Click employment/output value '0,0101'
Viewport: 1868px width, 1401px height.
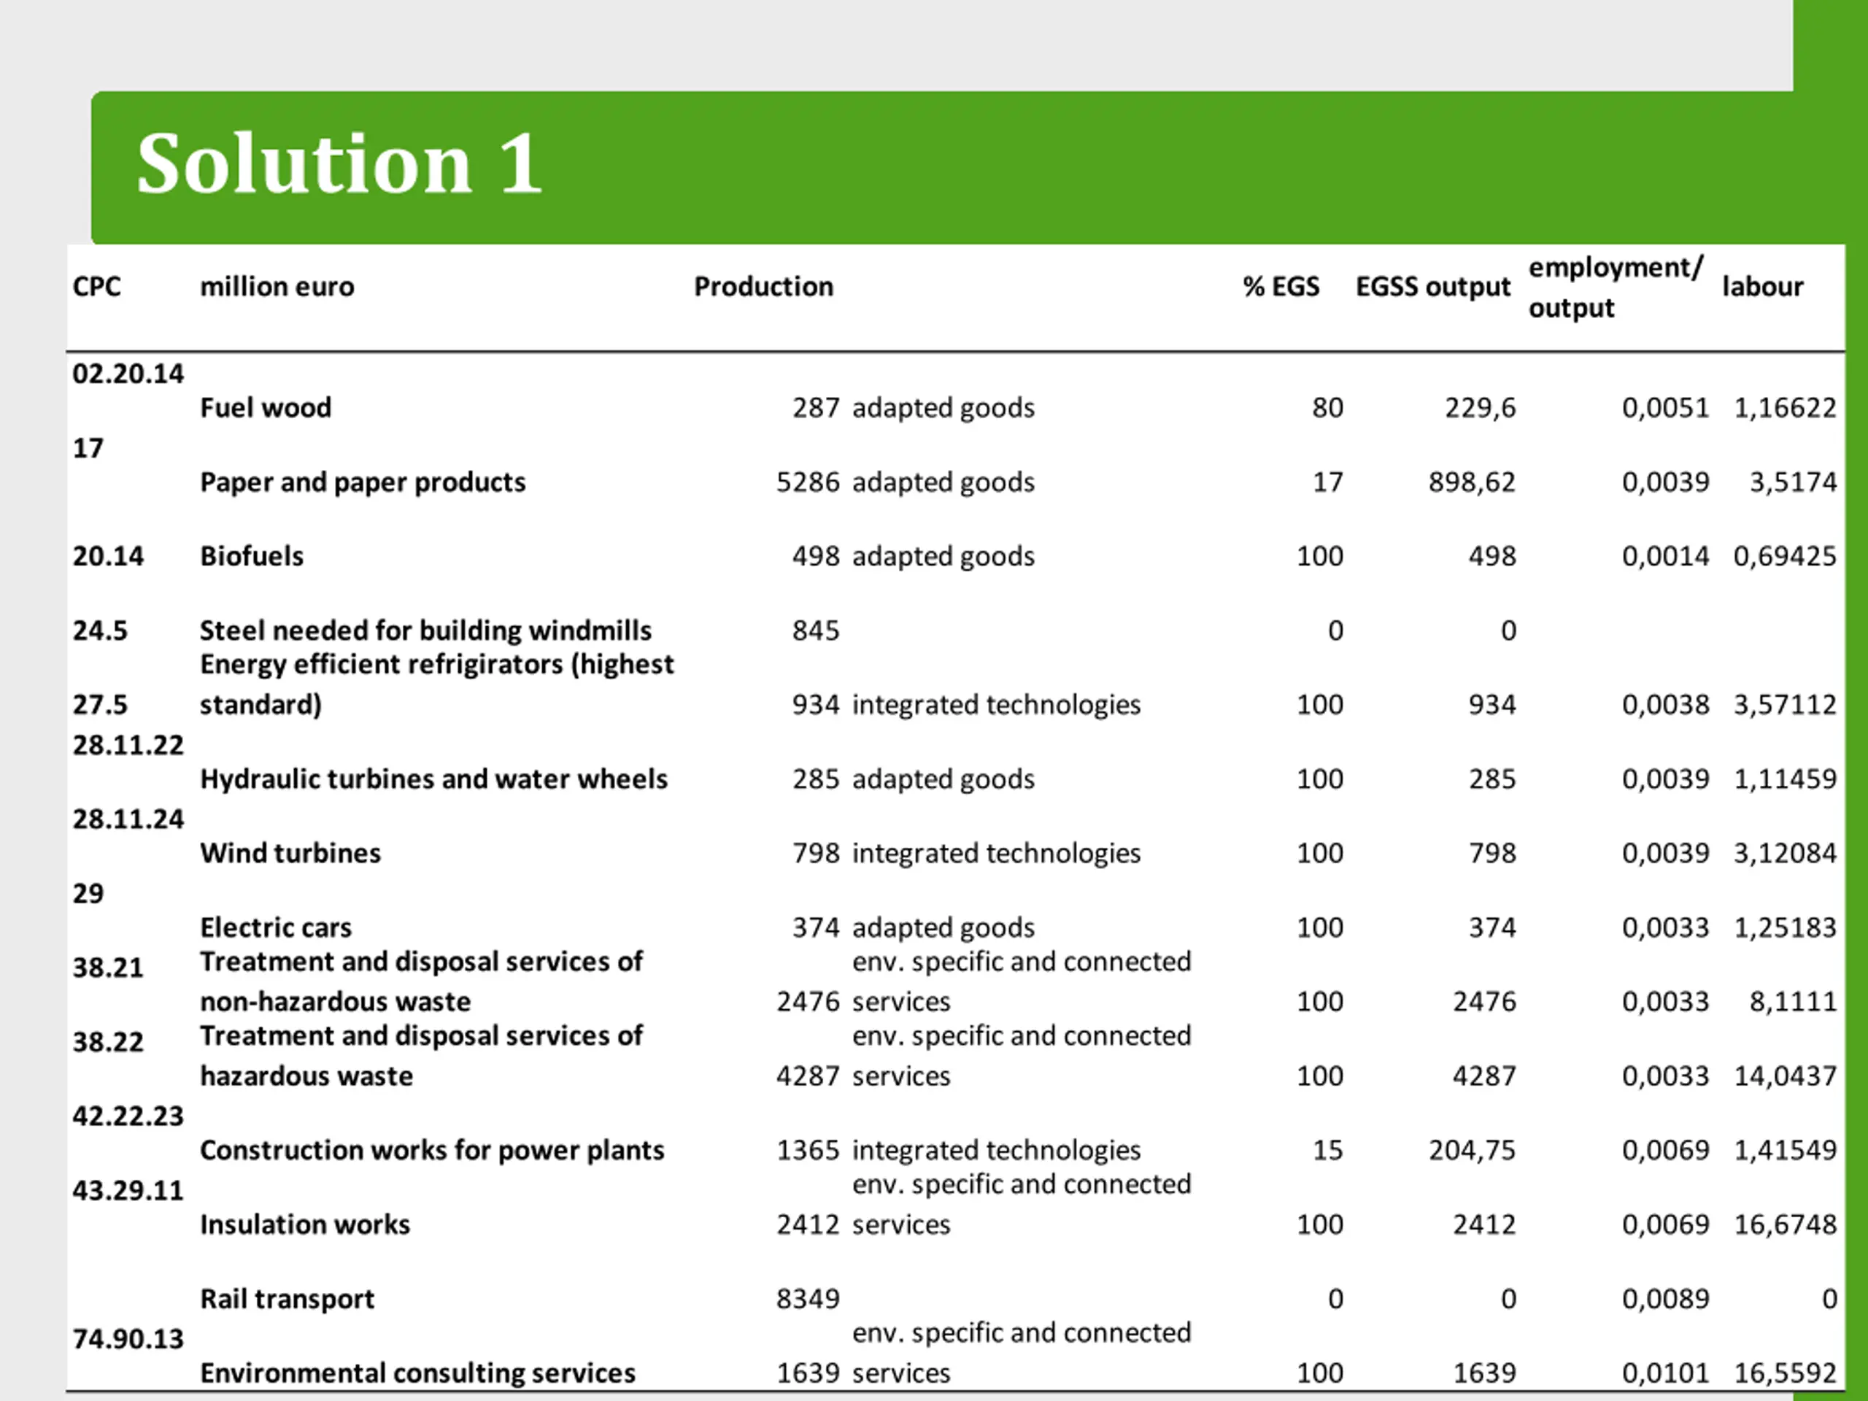click(x=1665, y=1373)
